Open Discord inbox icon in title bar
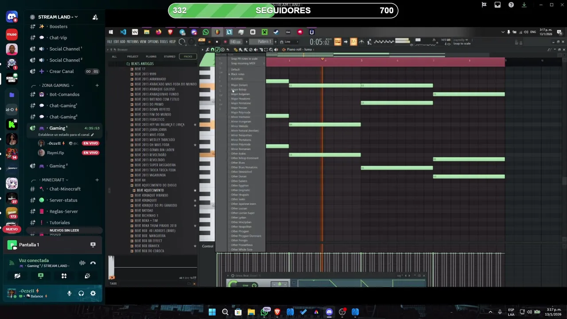 pos(497,5)
